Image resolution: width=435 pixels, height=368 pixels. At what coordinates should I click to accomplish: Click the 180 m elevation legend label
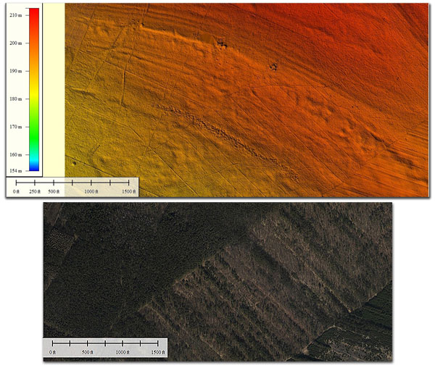point(15,99)
